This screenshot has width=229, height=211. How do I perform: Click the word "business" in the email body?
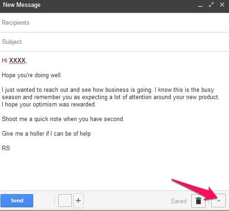pyautogui.click(x=117, y=90)
